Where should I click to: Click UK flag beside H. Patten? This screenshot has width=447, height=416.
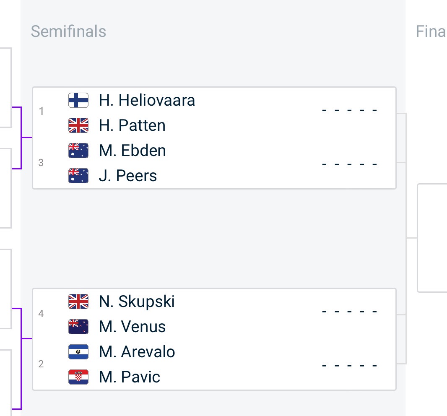tap(78, 125)
